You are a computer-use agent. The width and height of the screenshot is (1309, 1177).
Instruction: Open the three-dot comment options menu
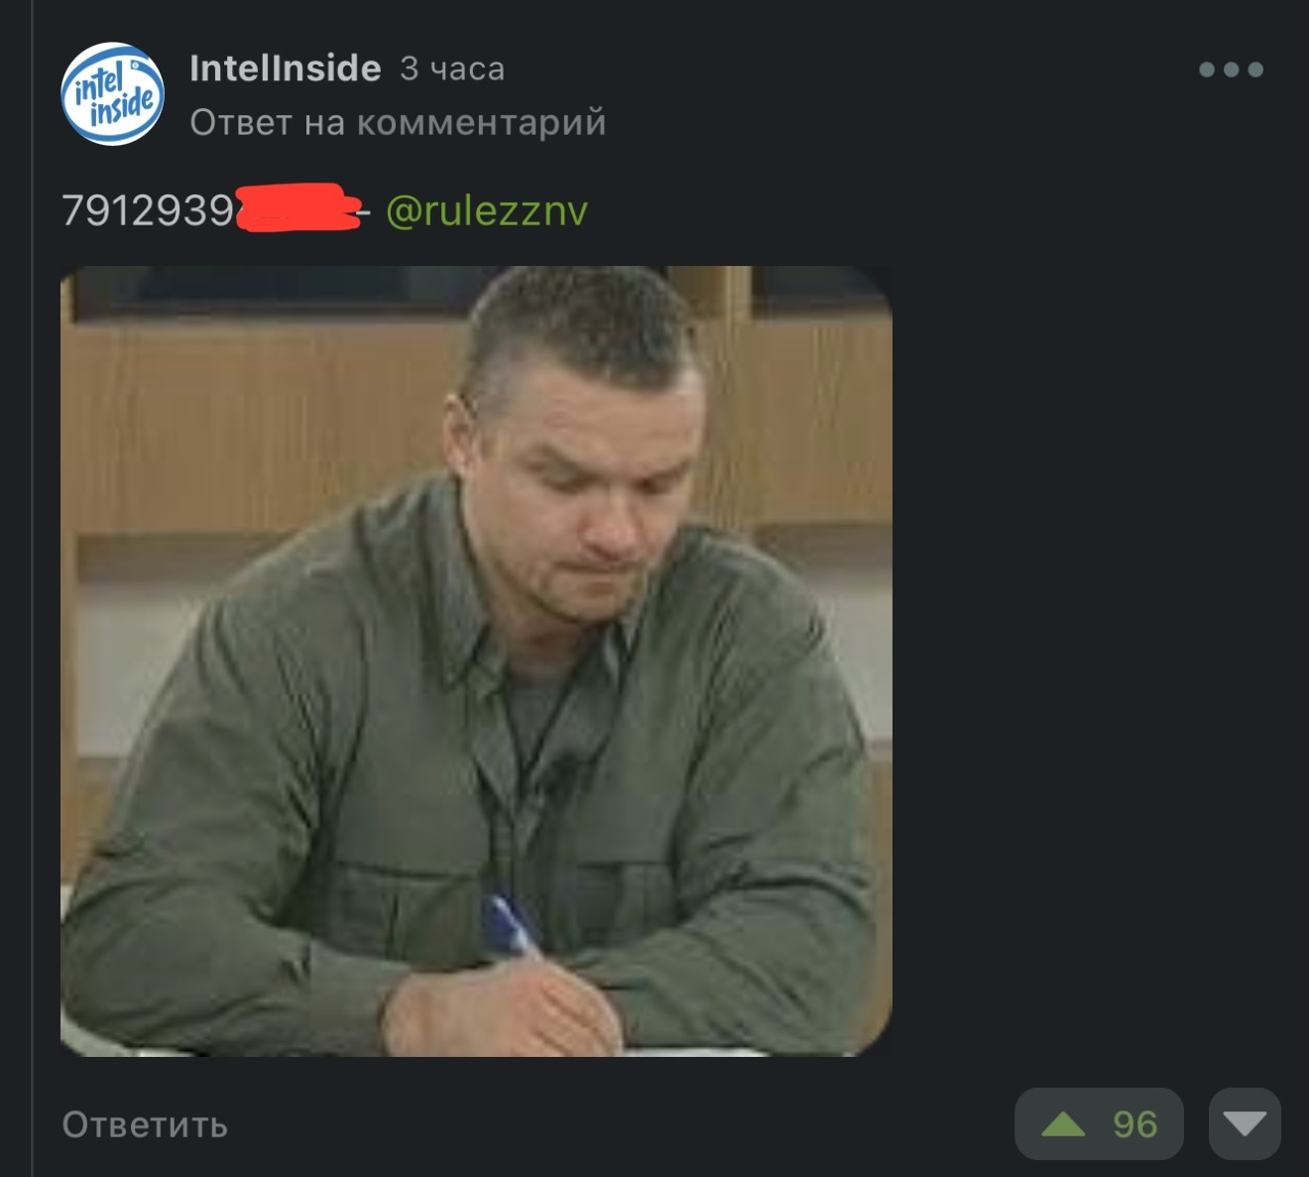pyautogui.click(x=1231, y=69)
